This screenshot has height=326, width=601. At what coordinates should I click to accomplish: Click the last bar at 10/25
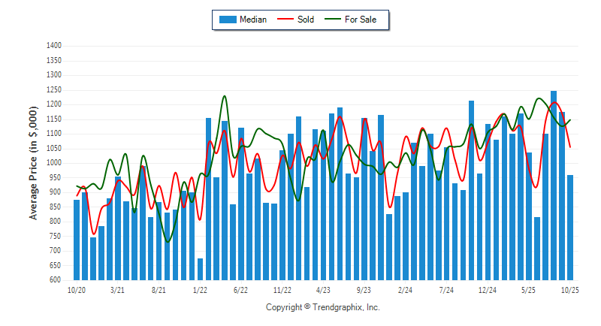click(x=570, y=227)
